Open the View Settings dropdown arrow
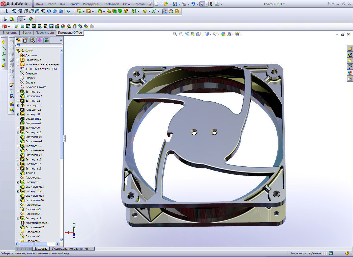 [241, 34]
